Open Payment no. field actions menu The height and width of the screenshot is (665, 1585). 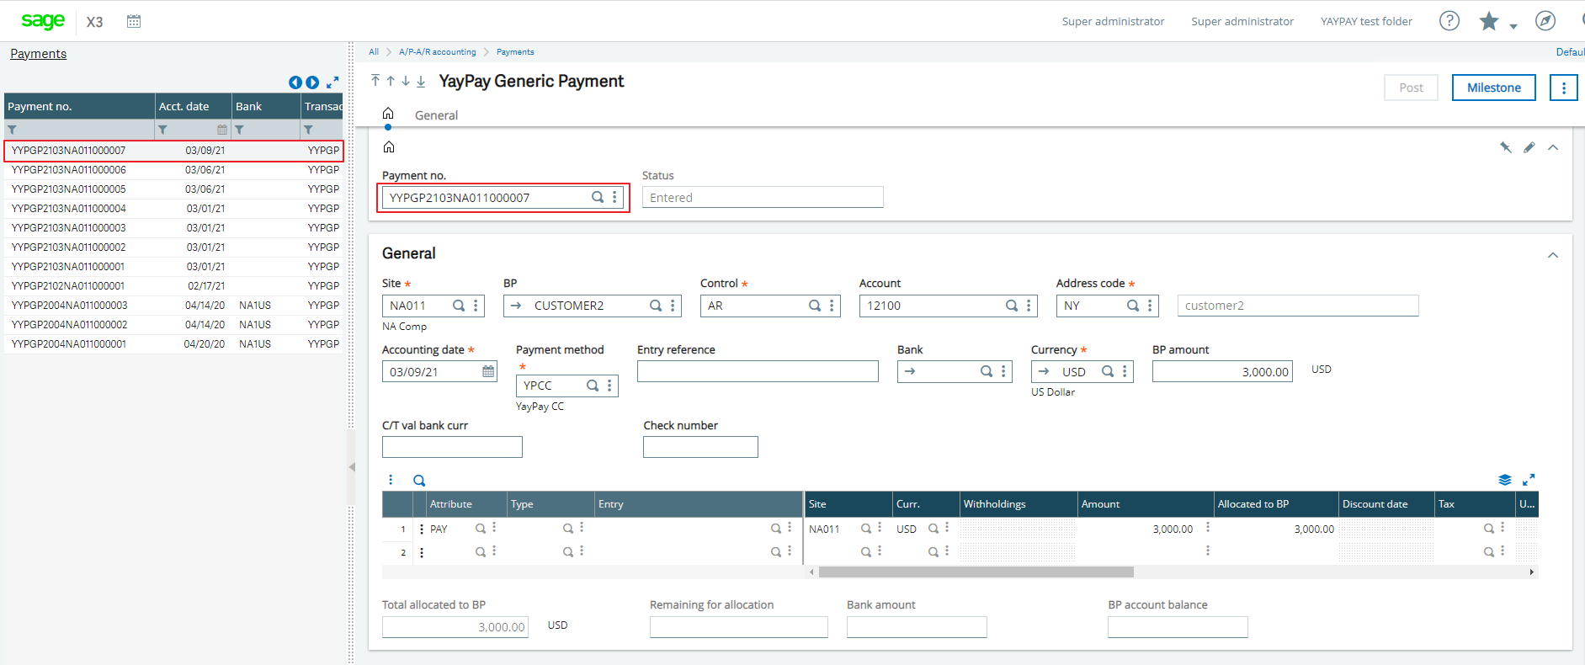tap(615, 197)
